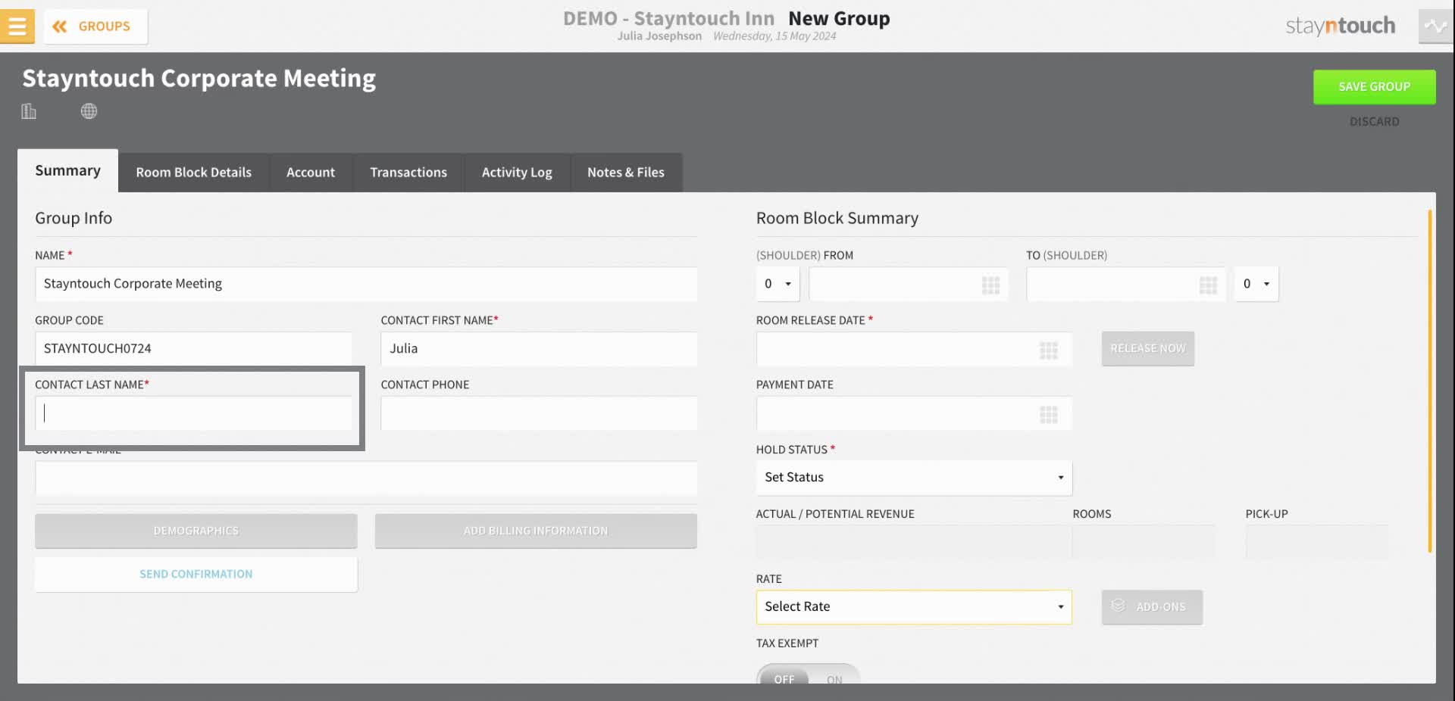
Task: Open Room Release Date calendar picker
Action: coord(1048,350)
